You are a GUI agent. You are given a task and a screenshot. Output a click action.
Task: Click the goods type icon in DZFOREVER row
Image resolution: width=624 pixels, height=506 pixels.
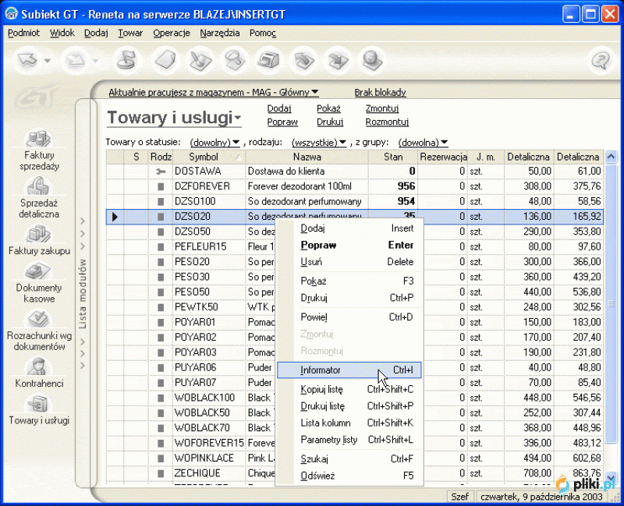click(161, 186)
